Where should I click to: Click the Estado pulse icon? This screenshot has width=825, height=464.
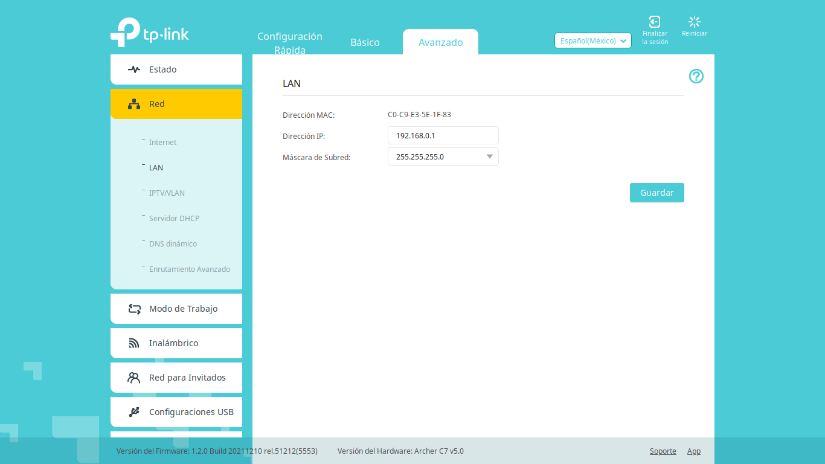click(x=134, y=69)
